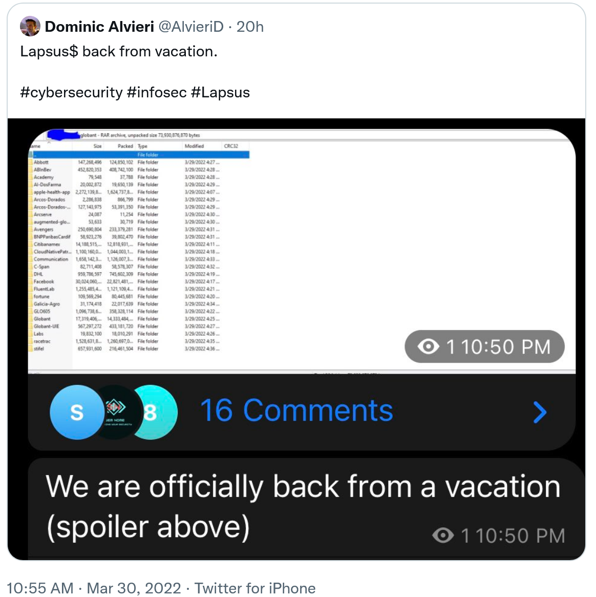Click the @AlvieriD handle
The image size is (596, 597).
(x=191, y=27)
